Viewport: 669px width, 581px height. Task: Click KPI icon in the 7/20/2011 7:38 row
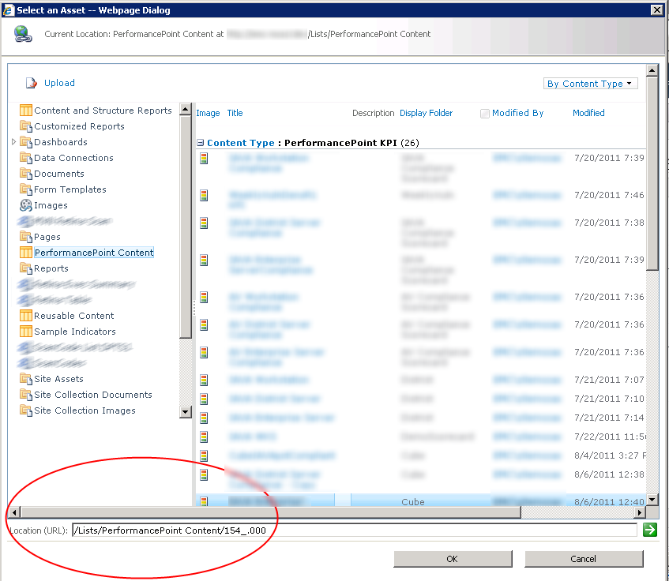204,223
